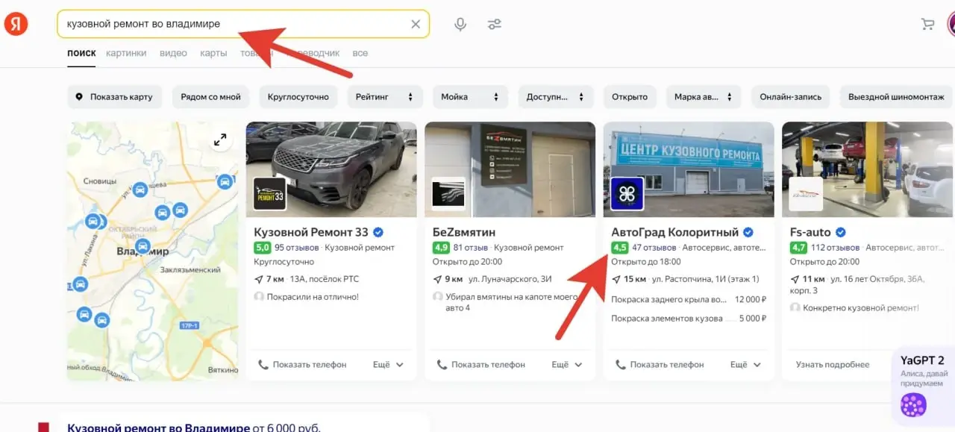955x432 pixels.
Task: Open the Fs-auto workshop photo
Action: coord(868,169)
